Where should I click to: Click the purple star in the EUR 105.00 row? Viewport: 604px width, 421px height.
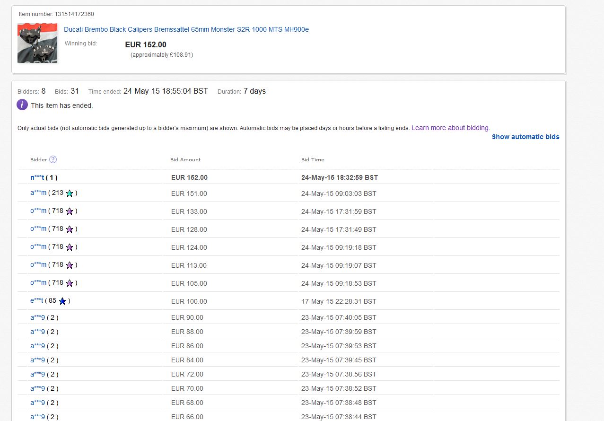click(x=70, y=283)
